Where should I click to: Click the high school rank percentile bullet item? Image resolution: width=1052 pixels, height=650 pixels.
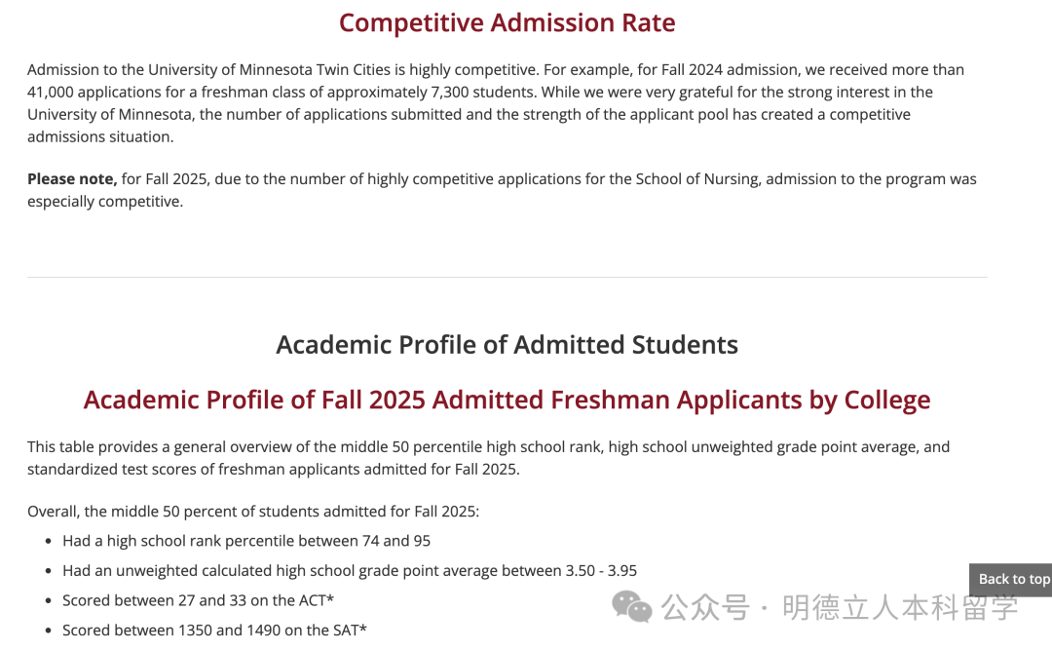[246, 541]
